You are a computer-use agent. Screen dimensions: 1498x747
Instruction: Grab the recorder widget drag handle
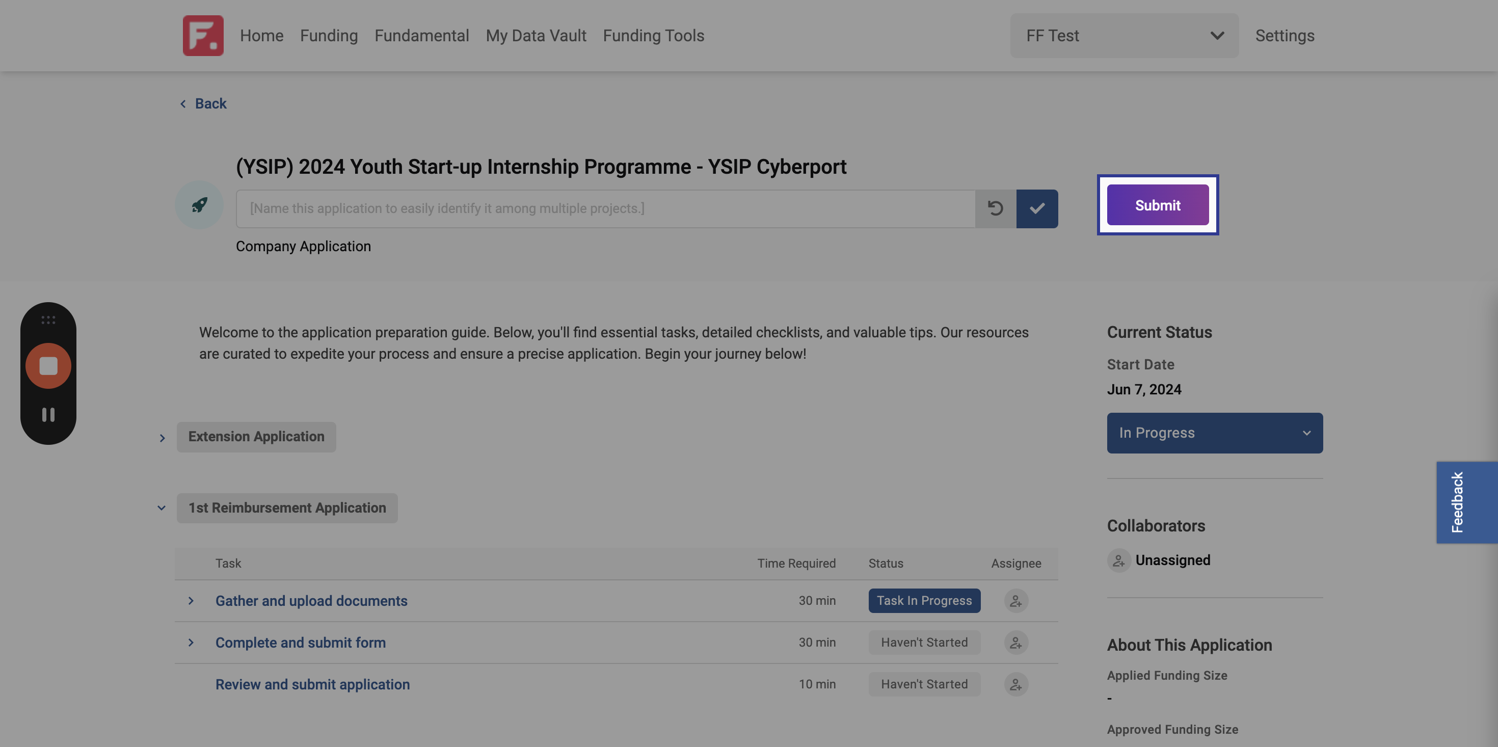[48, 320]
